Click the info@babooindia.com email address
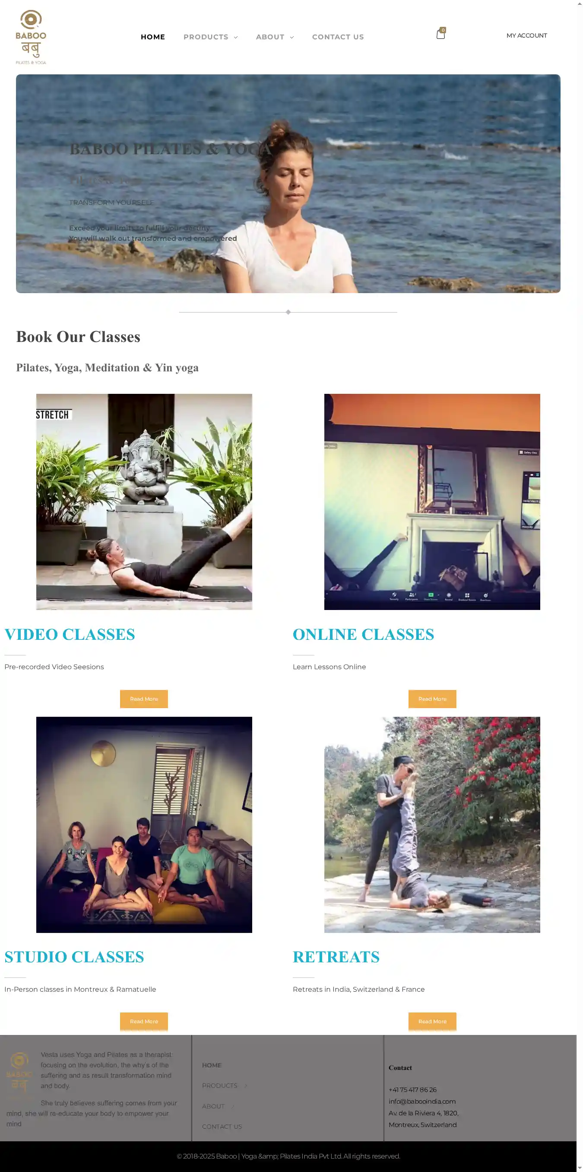Viewport: 583px width, 1172px height. pos(422,1102)
